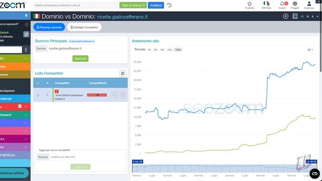Click the import icon in Lista Competitor
The width and height of the screenshot is (322, 181).
[123, 74]
